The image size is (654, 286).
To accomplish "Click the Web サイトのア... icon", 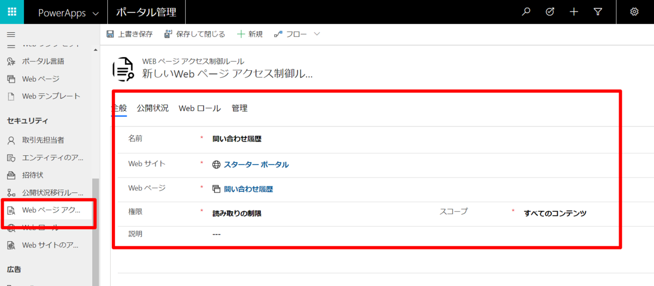I will pyautogui.click(x=11, y=245).
